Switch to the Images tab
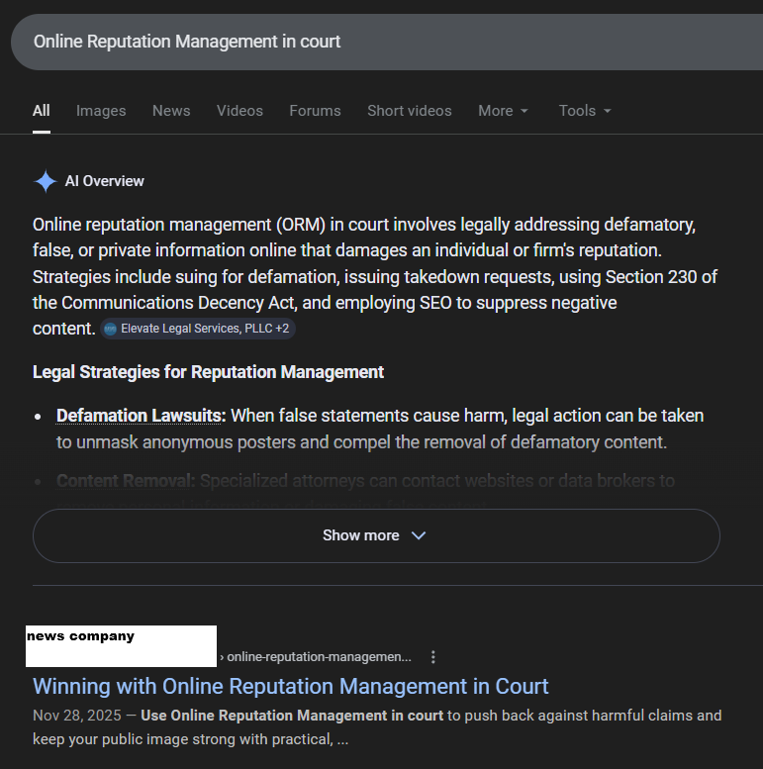 coord(101,111)
